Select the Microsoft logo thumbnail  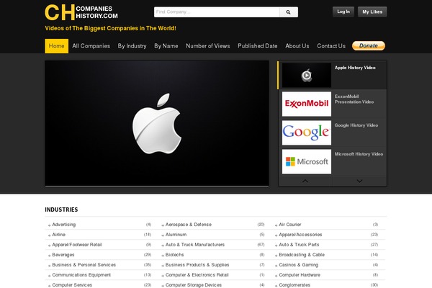(307, 161)
